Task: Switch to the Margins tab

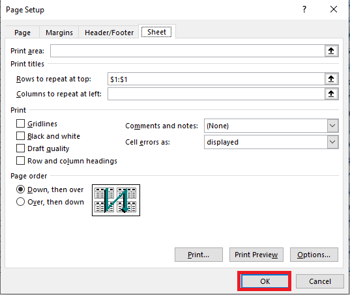Action: point(59,33)
